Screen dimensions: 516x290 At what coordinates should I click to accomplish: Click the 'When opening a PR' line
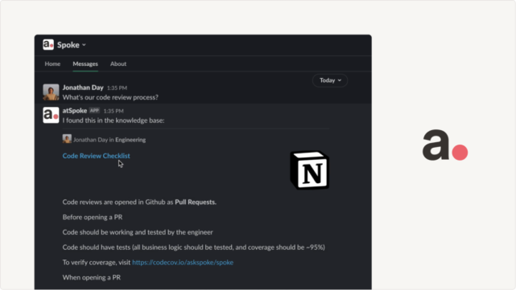(x=92, y=277)
